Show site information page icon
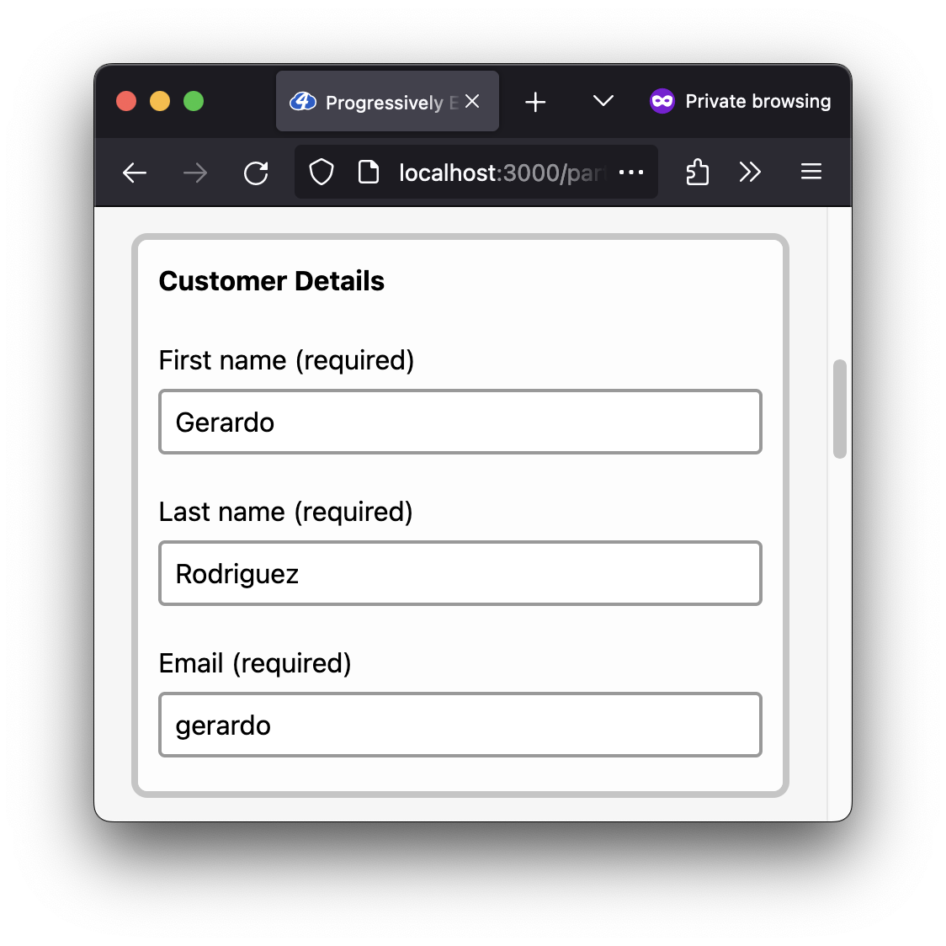Image resolution: width=946 pixels, height=946 pixels. click(x=368, y=173)
